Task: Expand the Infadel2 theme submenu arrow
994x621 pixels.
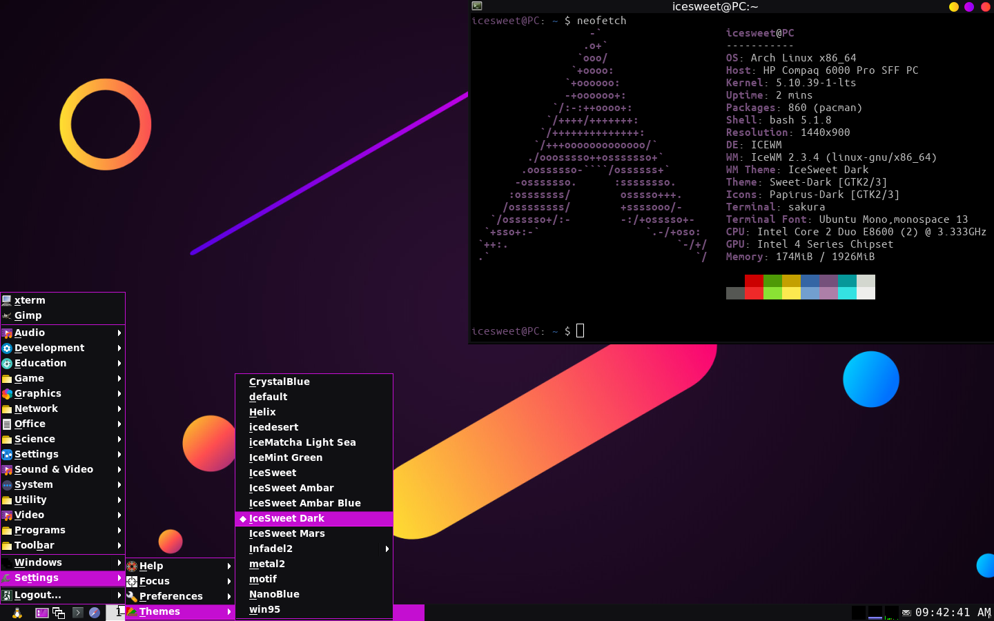Action: 387,549
